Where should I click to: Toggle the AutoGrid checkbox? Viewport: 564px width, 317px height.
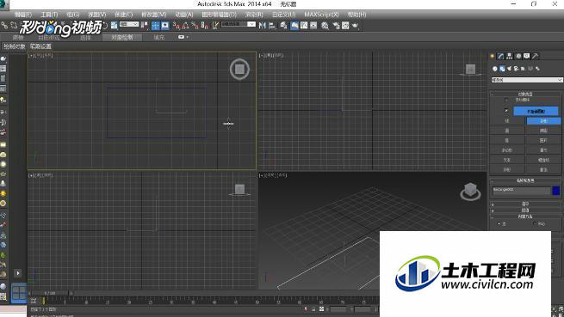(506, 99)
